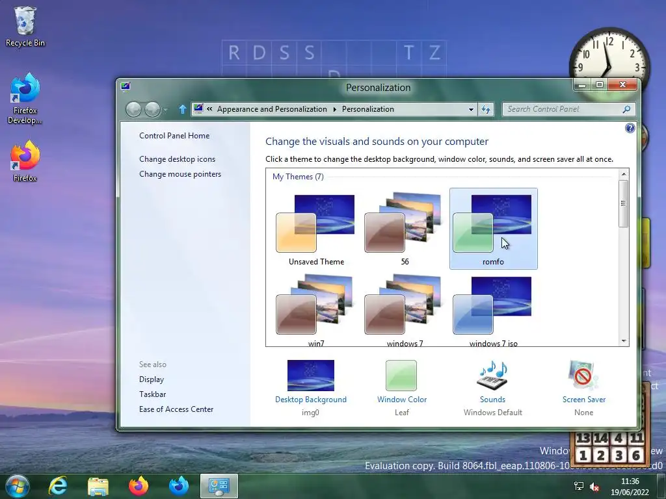Click the network icon in the system tray
This screenshot has height=499, width=666.
578,486
